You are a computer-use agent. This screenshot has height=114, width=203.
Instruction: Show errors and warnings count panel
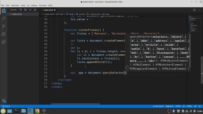pos(6,106)
